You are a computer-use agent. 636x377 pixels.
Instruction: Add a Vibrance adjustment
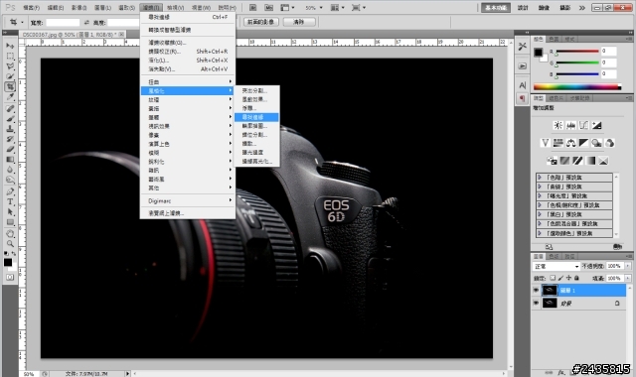click(546, 143)
